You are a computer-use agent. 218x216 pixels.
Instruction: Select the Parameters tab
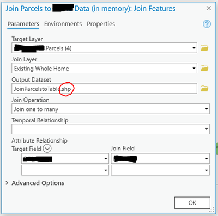[23, 24]
